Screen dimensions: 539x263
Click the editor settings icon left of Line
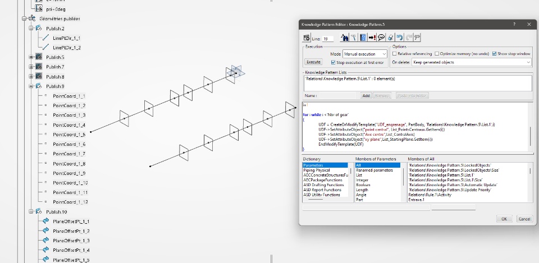tap(307, 38)
